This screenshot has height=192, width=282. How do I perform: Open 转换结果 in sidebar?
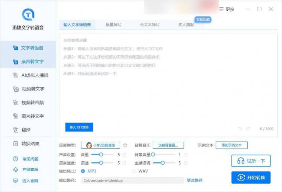point(28,144)
